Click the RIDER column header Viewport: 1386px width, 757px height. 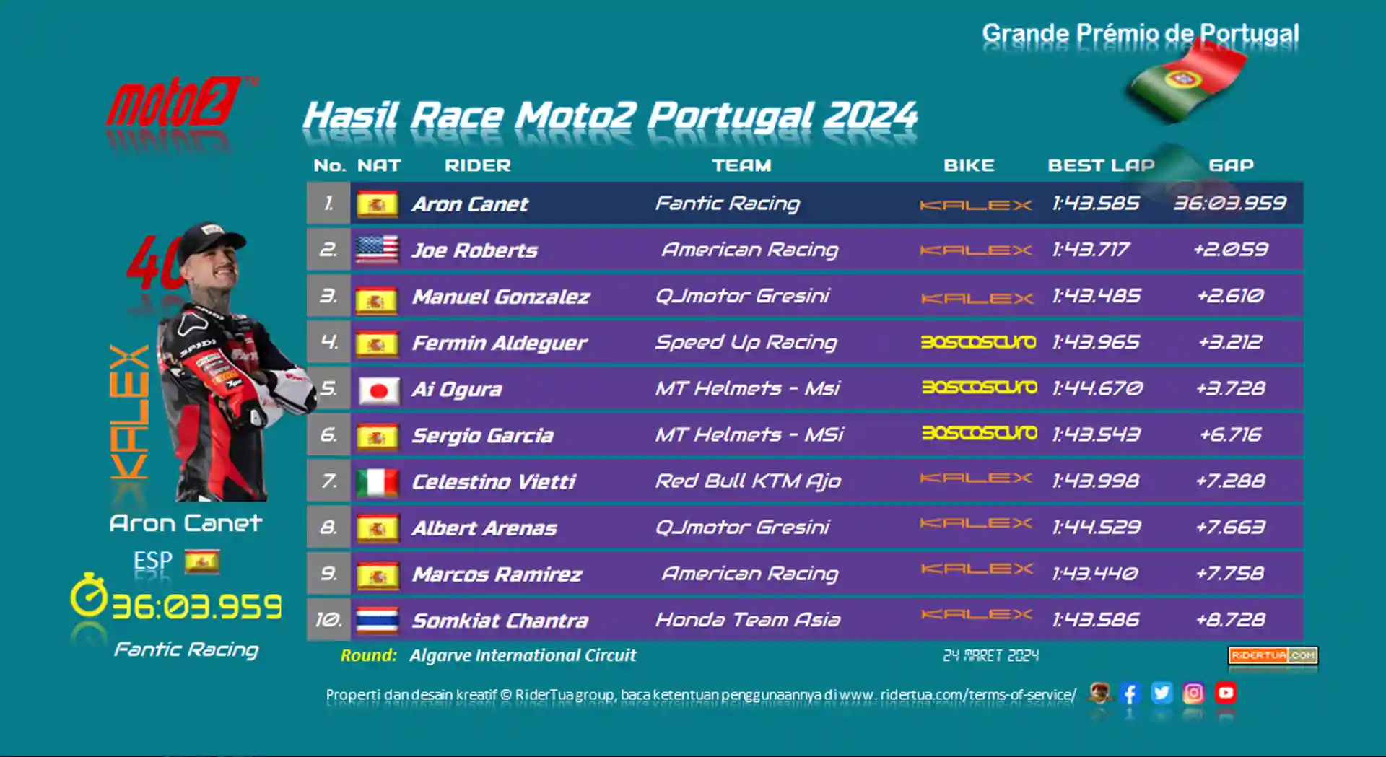coord(478,165)
